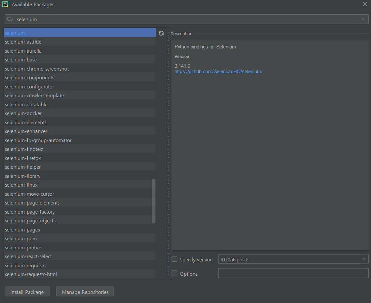Select selenium-requests package
This screenshot has height=303, width=371.
pyautogui.click(x=80, y=265)
